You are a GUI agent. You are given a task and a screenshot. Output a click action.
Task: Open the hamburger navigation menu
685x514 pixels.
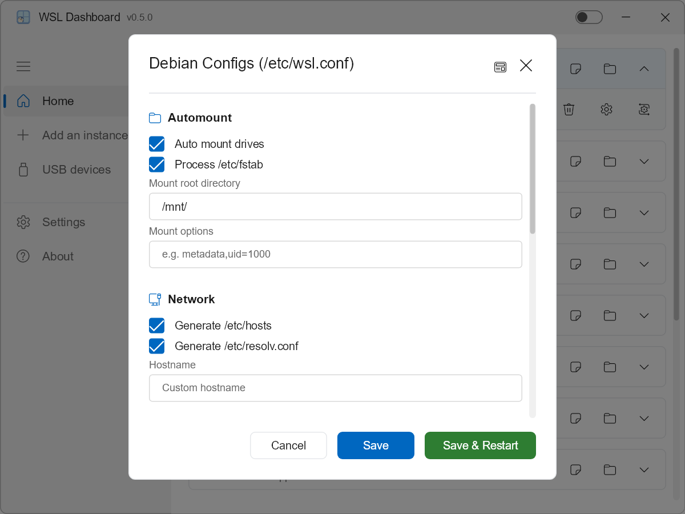(x=23, y=66)
